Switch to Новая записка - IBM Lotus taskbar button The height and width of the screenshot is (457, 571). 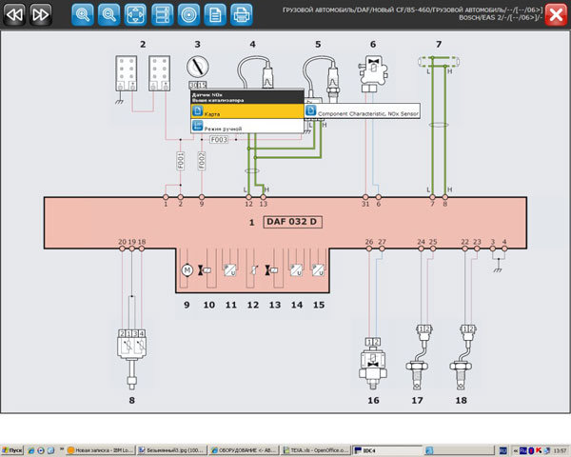[101, 450]
